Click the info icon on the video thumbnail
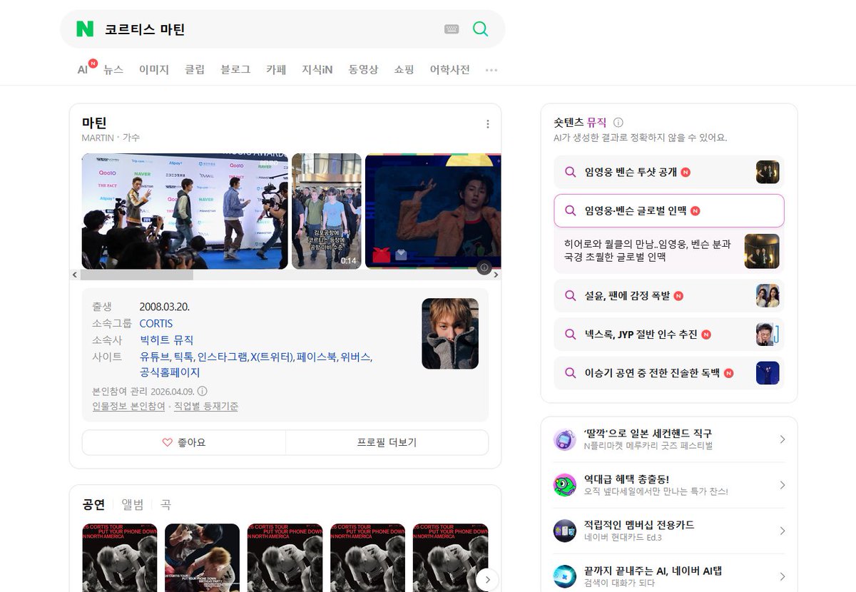Screen dimensions: 856x592 click(x=484, y=267)
